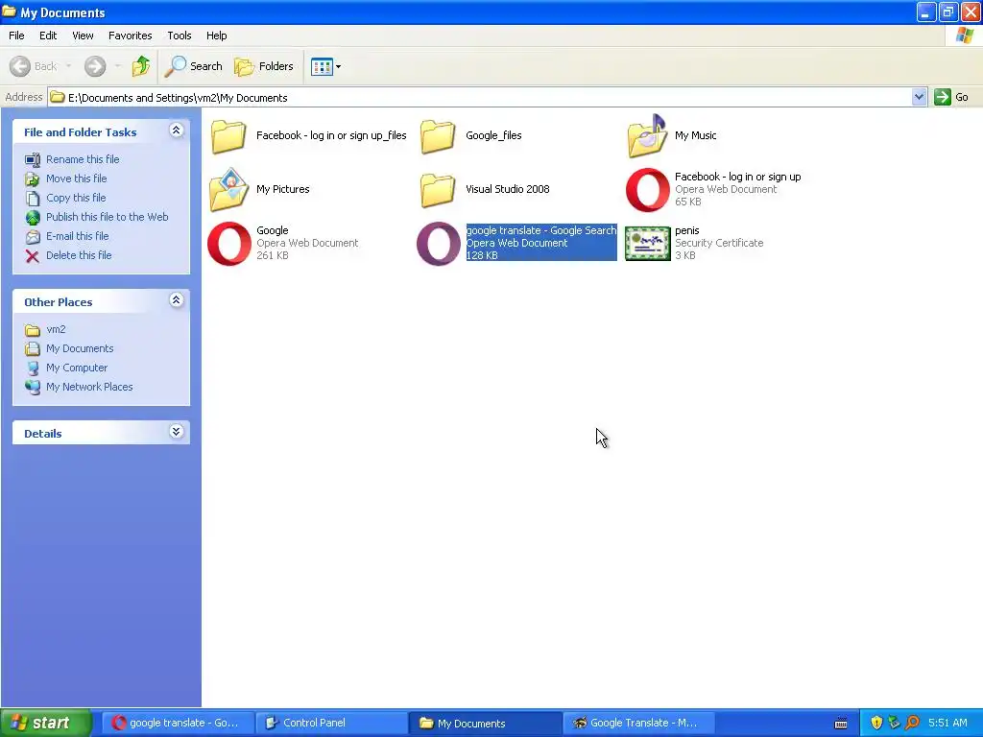The image size is (983, 737).
Task: Click the keyboard icon on the taskbar
Action: point(841,724)
